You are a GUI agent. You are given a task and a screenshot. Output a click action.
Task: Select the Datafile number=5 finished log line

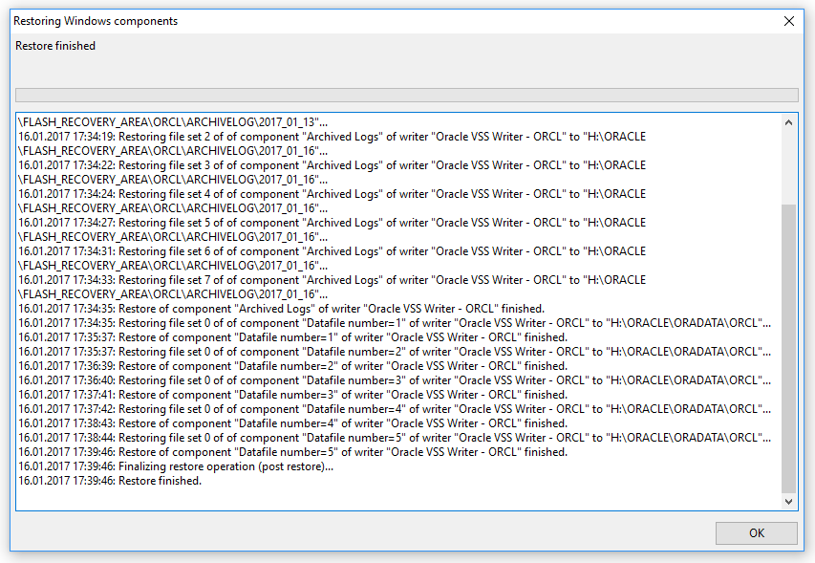coord(292,452)
